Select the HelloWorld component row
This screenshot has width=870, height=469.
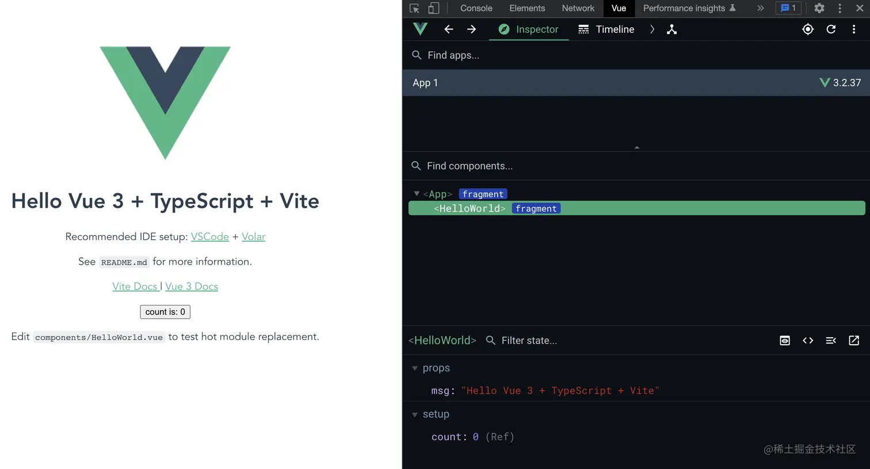636,208
